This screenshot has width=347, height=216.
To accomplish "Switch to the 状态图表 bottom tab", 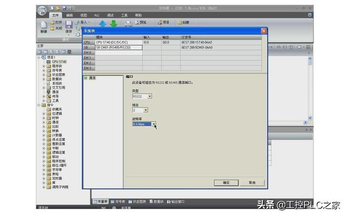I will point(137,201).
